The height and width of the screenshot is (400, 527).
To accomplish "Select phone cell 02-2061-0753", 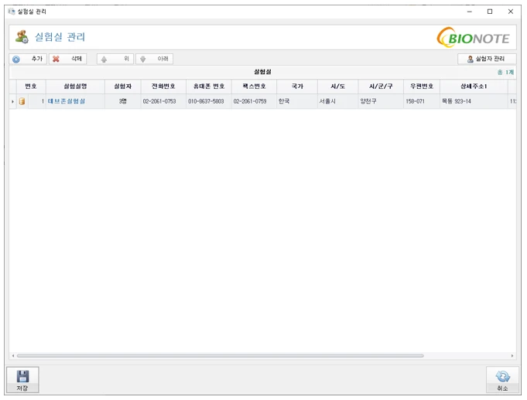I will (x=163, y=101).
